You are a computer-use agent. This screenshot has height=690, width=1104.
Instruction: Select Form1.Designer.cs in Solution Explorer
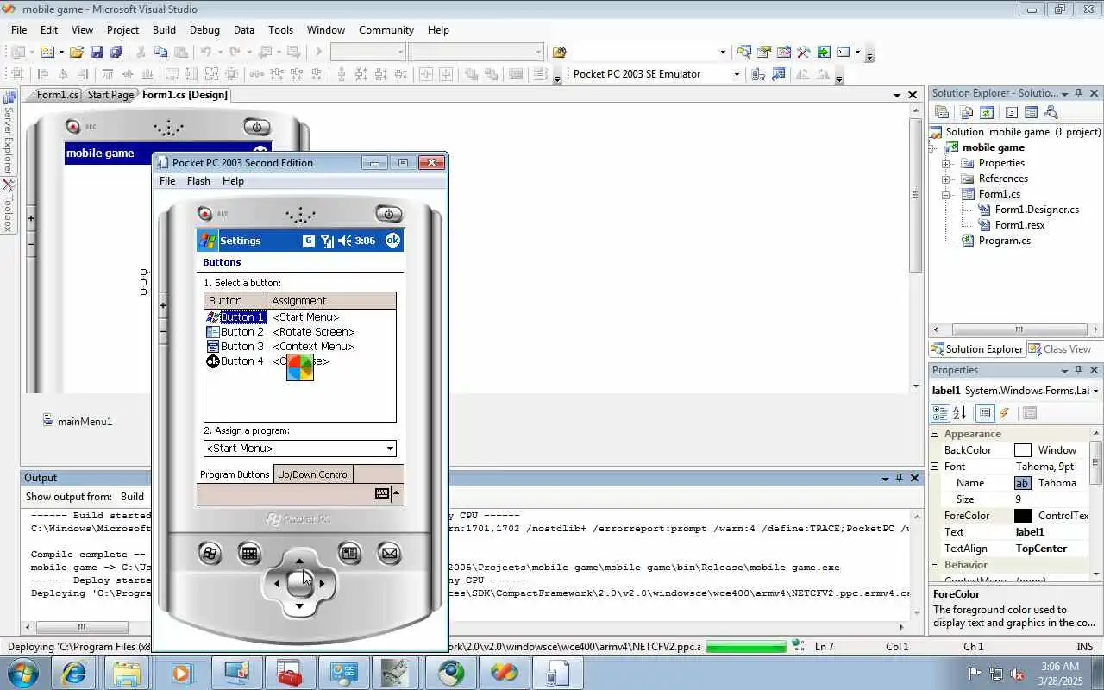pyautogui.click(x=1036, y=210)
